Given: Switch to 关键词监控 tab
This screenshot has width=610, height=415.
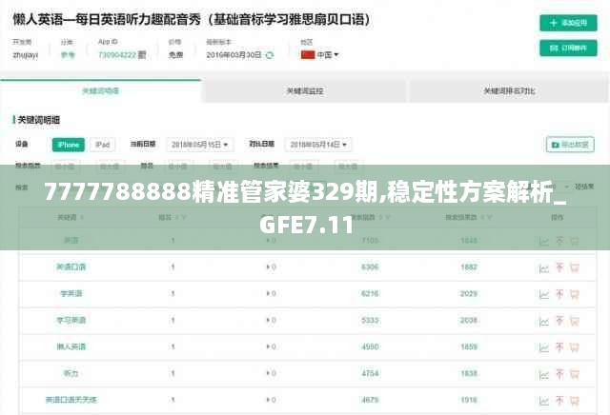Looking at the screenshot, I should pos(305,91).
